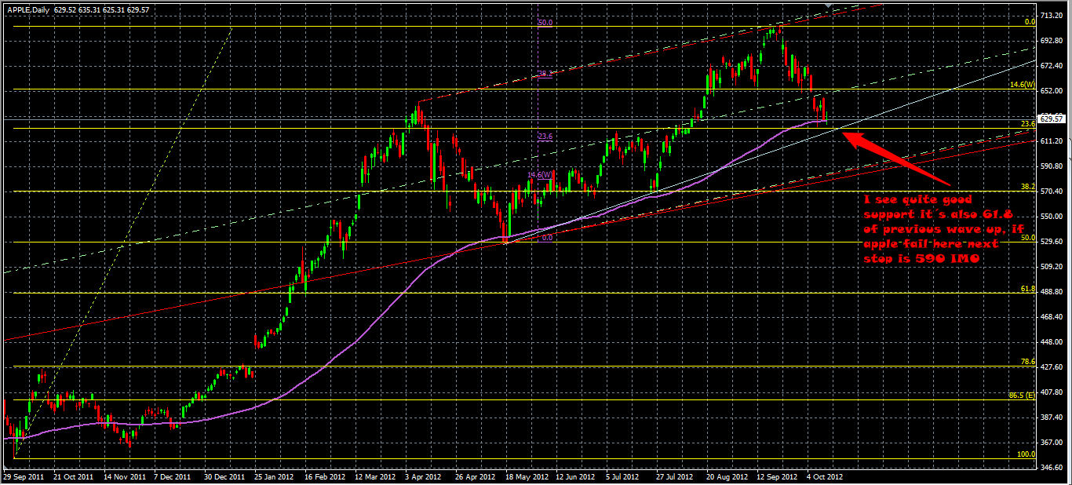Click the purple Fibonacci label 14.6(W)
Image resolution: width=1072 pixels, height=485 pixels.
541,175
